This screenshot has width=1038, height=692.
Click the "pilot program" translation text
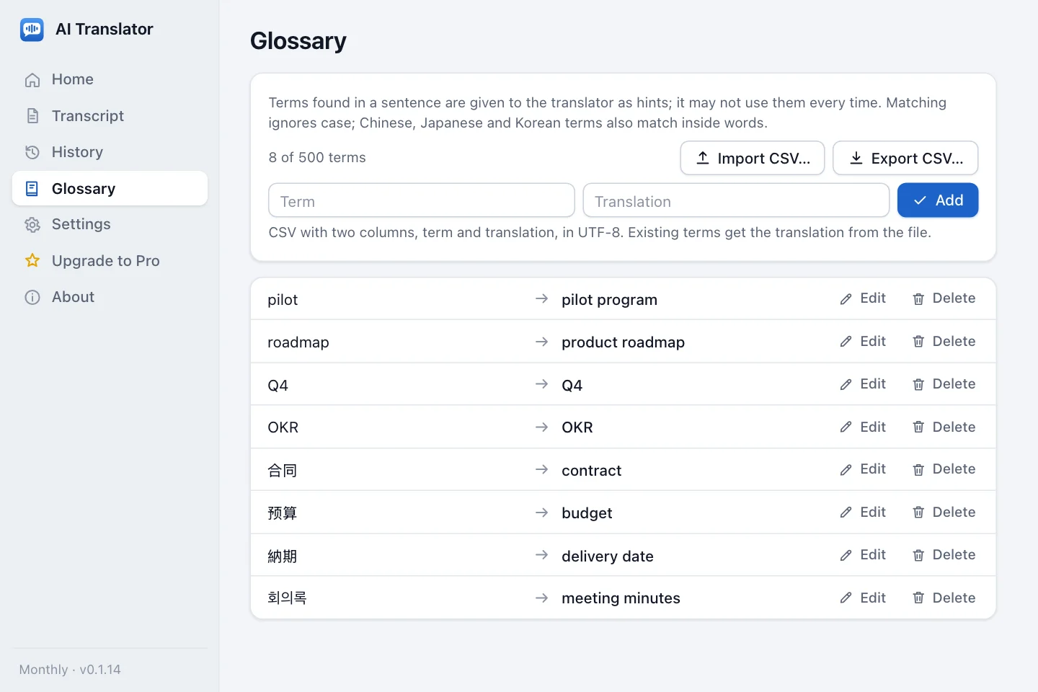point(609,300)
